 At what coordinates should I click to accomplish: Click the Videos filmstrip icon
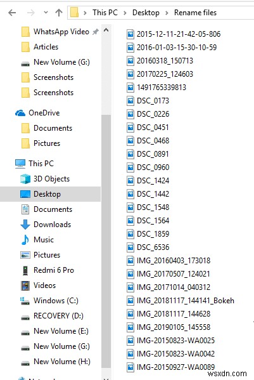pos(25,285)
